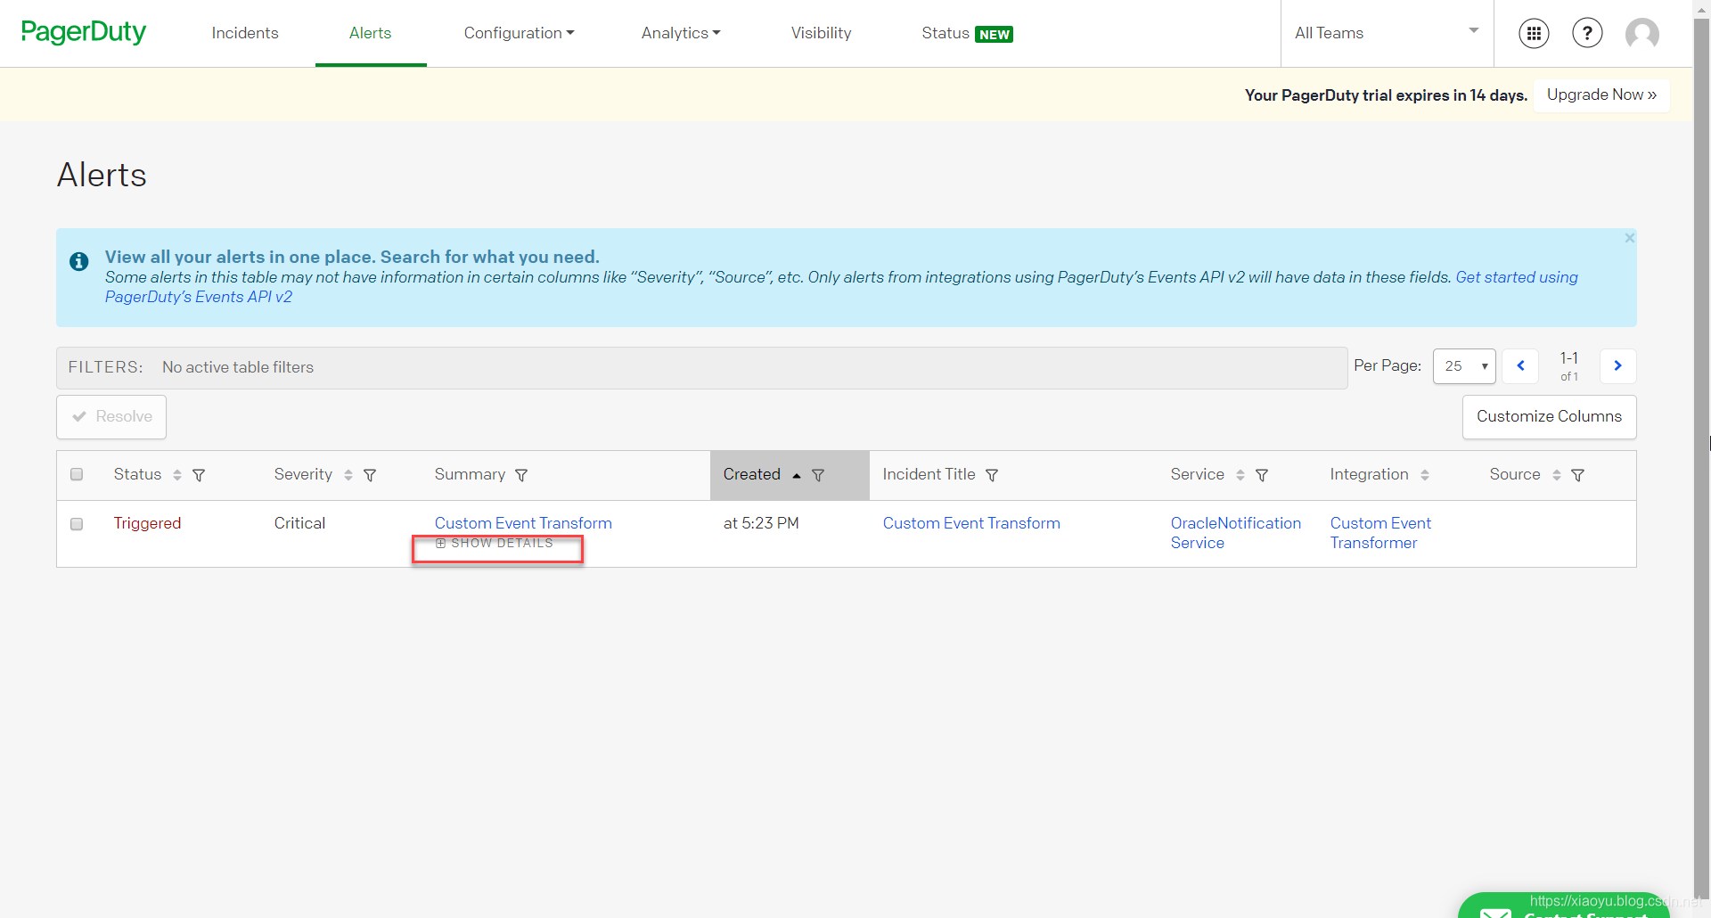Sort by Status column arrows

click(177, 475)
